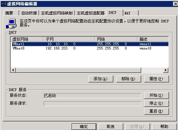Switch to the 摘要 tab
The image size is (178, 130).
click(x=11, y=13)
